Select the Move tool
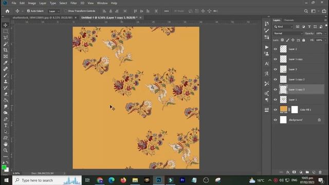Image resolution: width=329 pixels, height=185 pixels. [6, 25]
